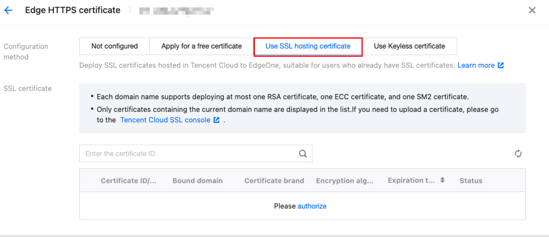Click the Status column header

click(471, 181)
